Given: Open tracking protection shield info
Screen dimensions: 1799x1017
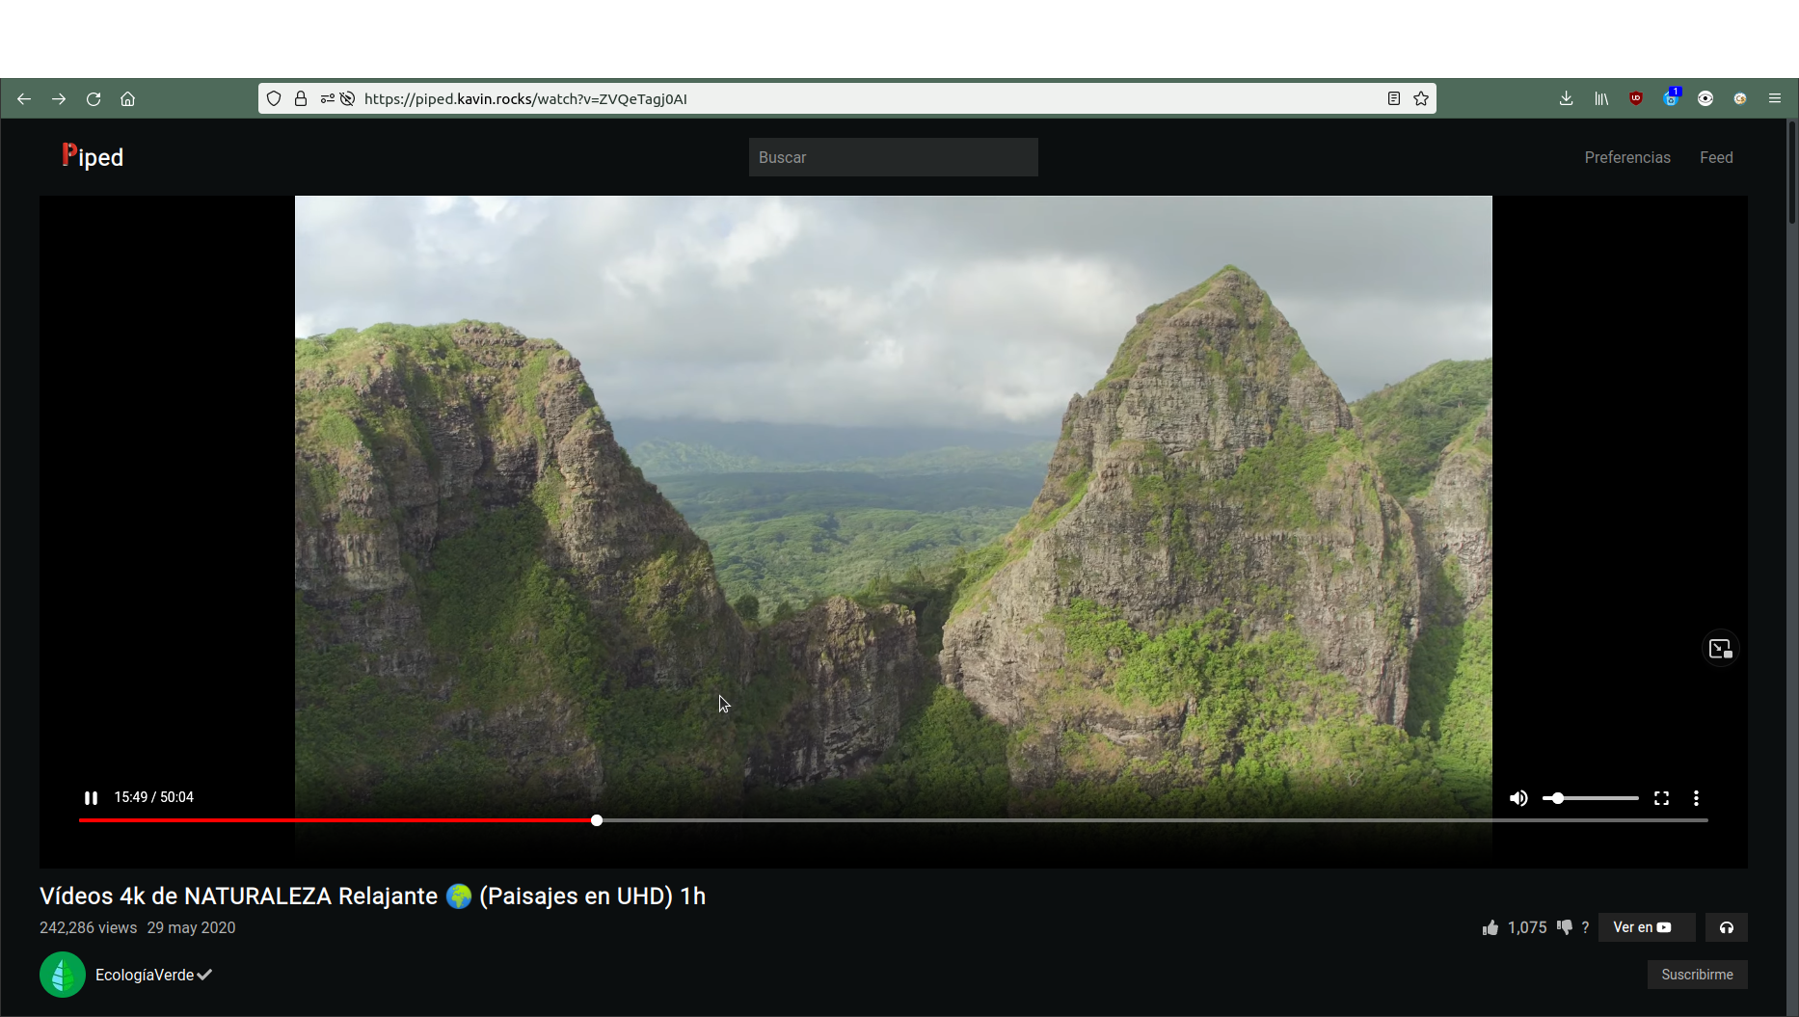Looking at the screenshot, I should pos(274,98).
